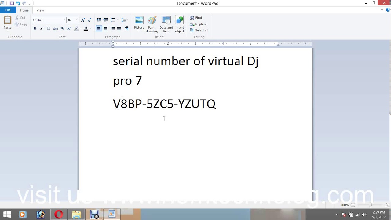Shrink the font size
391x220 pixels.
[x=89, y=20]
